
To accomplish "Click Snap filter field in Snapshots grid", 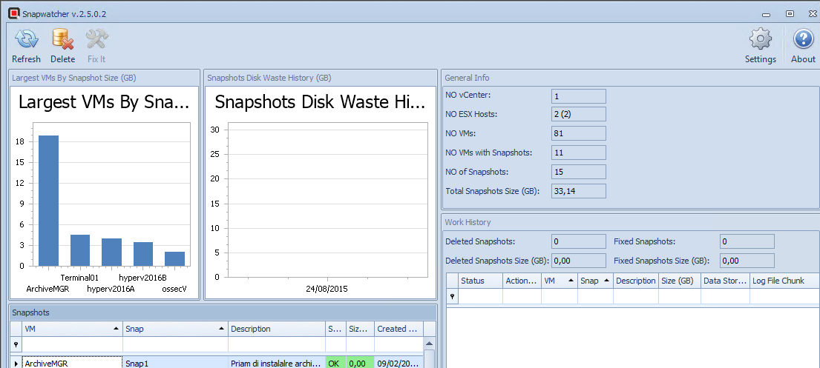I will [176, 344].
